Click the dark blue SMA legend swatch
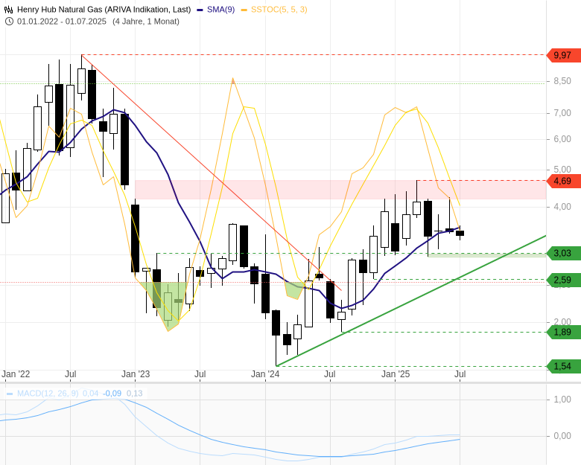581x465 pixels. click(x=200, y=10)
